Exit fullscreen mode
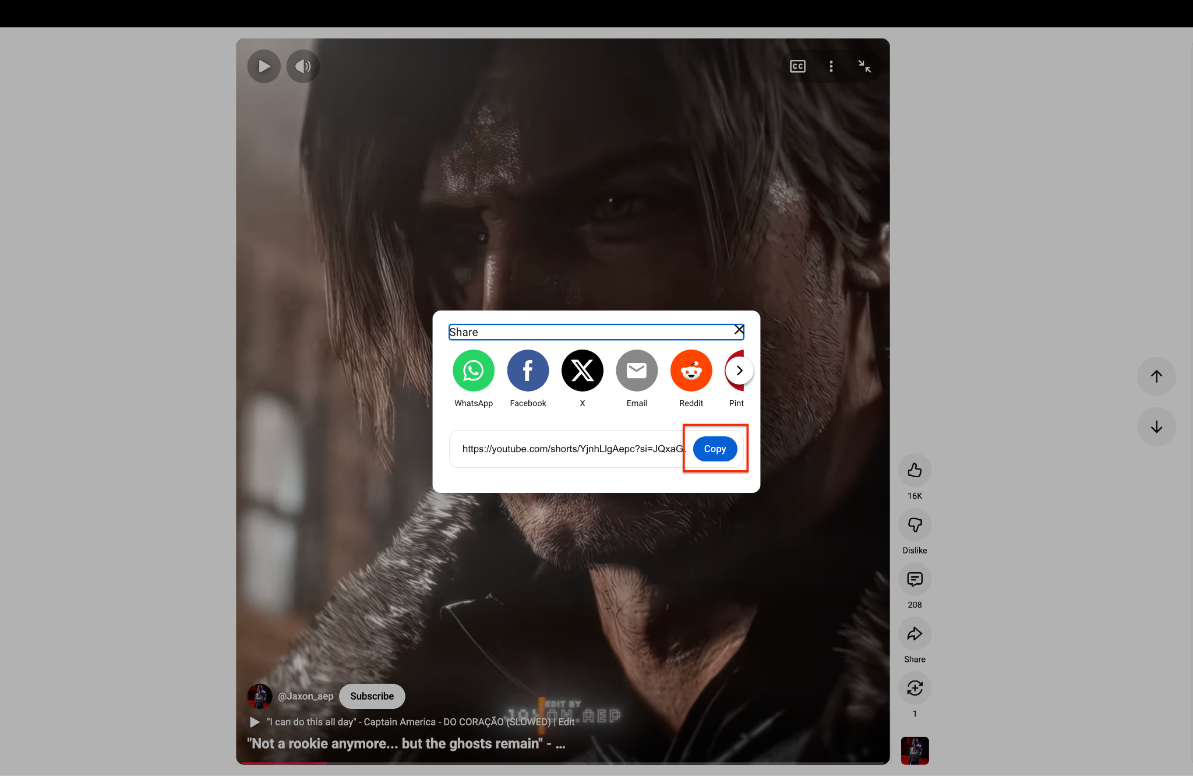 864,66
